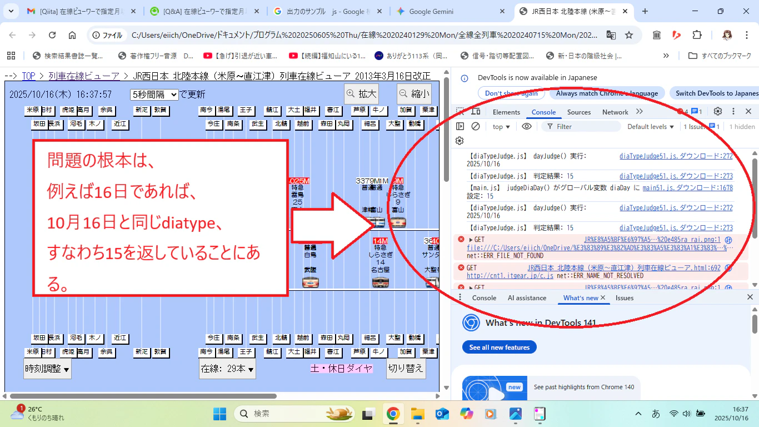Open the Default levels dropdown
The width and height of the screenshot is (759, 427).
tap(651, 127)
